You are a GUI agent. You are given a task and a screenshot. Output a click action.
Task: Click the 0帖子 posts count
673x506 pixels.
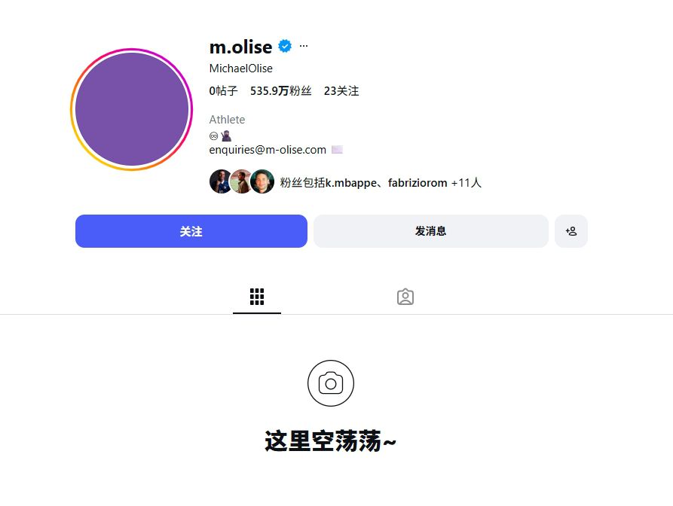[223, 91]
